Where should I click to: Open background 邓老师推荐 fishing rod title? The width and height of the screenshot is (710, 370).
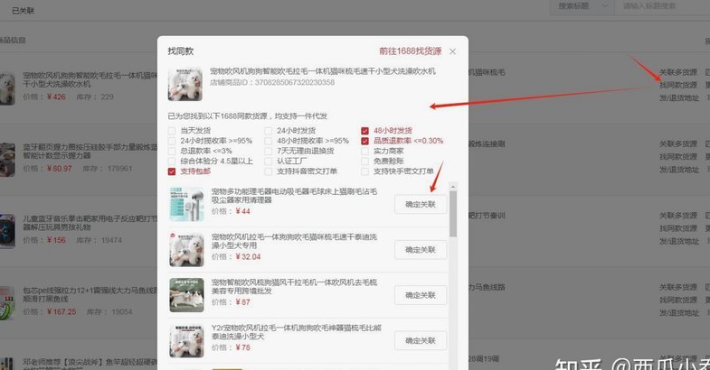click(x=90, y=364)
